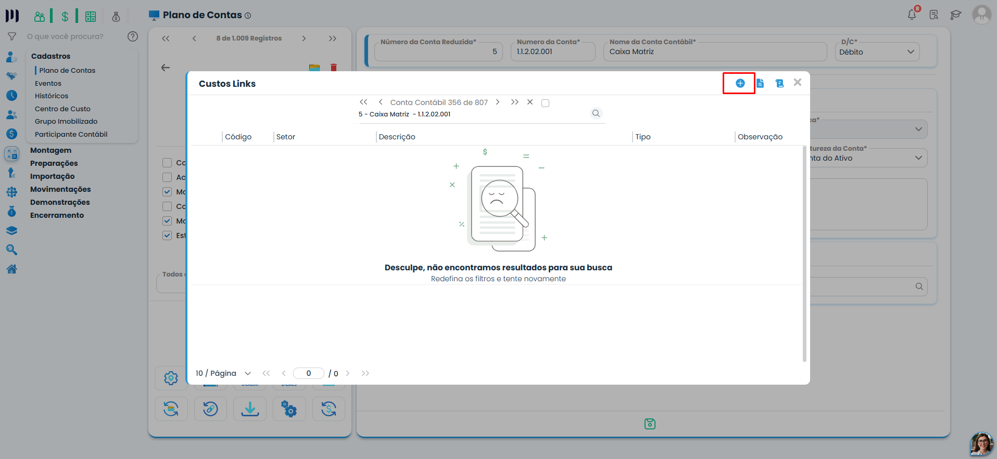This screenshot has width=997, height=459.
Task: Click the Nome da Conta Contábil field
Action: point(715,51)
